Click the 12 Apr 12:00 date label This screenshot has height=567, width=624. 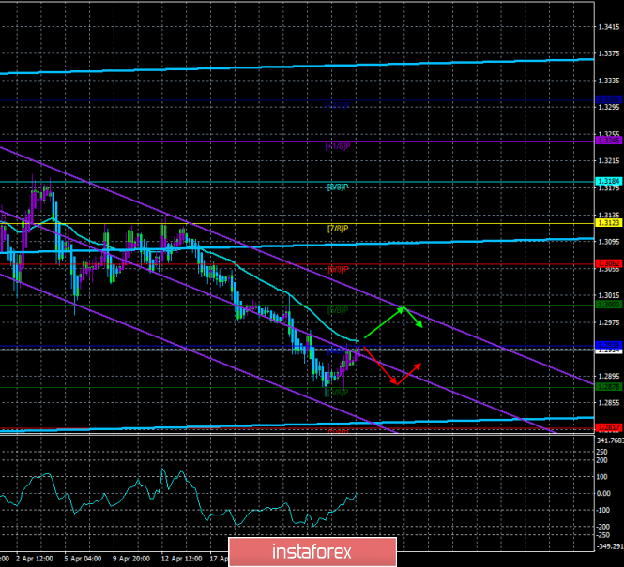point(181,559)
